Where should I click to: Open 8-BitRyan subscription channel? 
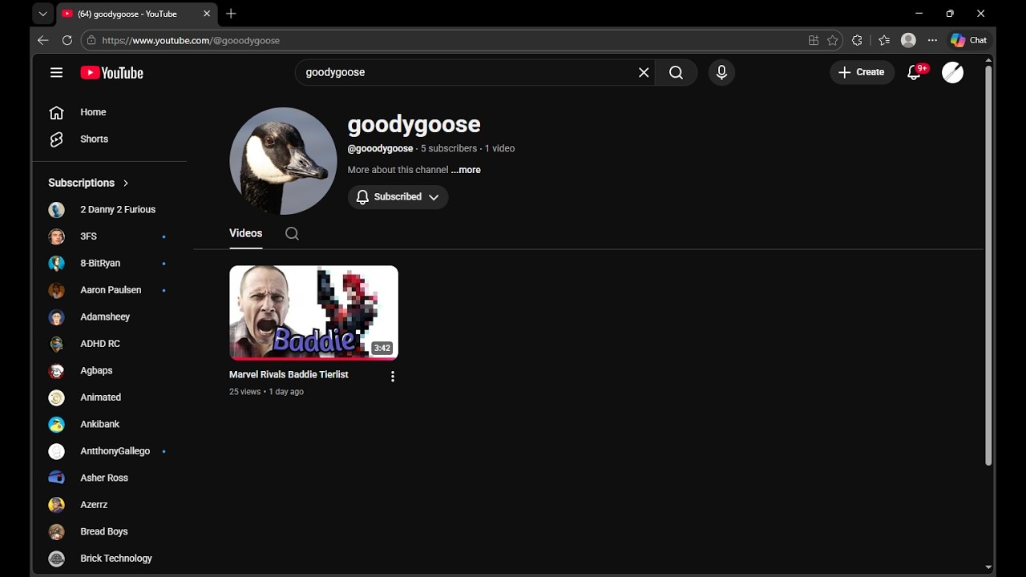(109, 264)
